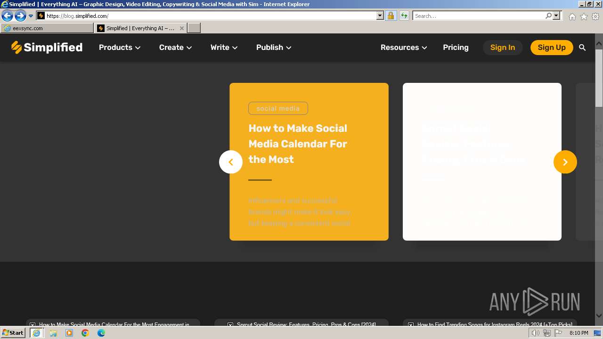
Task: Click the volume speaker tray icon
Action: (535, 333)
